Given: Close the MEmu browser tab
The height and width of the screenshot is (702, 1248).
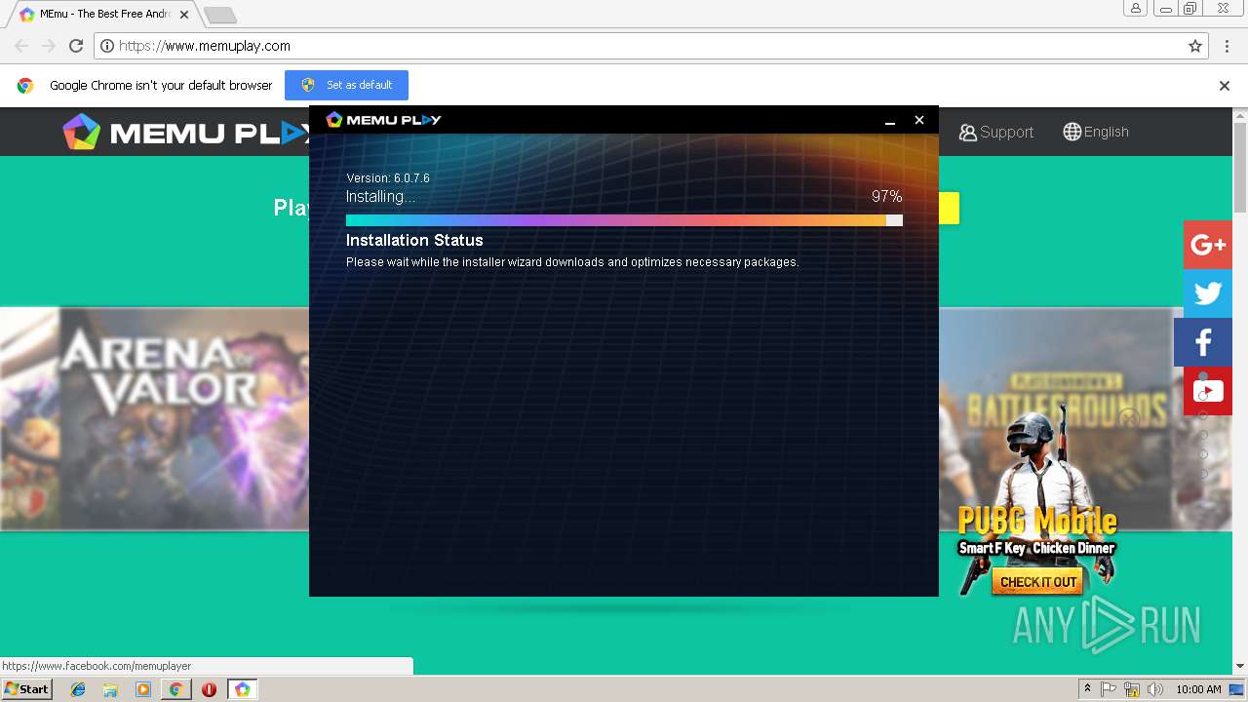Looking at the screenshot, I should pos(184,15).
